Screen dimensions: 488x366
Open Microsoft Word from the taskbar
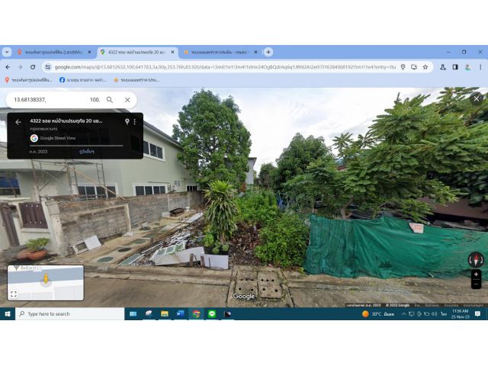tap(181, 314)
